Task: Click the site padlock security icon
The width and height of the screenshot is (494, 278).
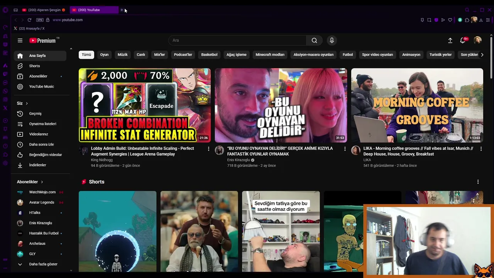Action: (48, 20)
